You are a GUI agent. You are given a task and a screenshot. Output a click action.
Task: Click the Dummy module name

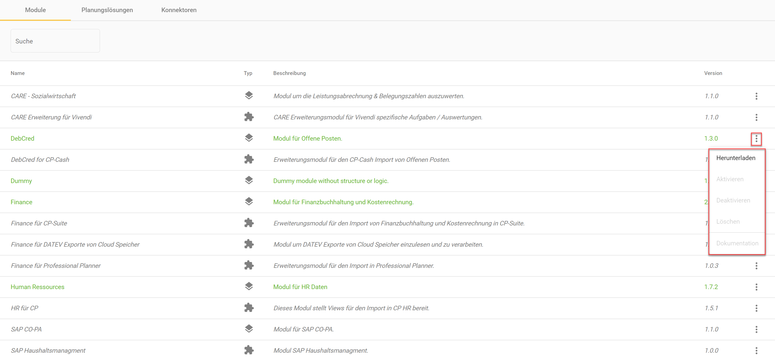(x=21, y=181)
